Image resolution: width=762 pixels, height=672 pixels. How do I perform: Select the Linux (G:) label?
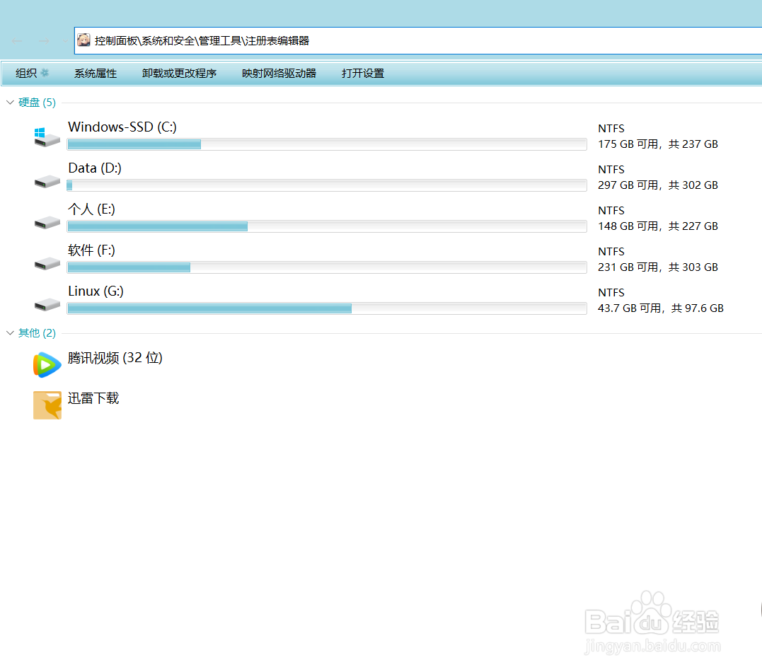pyautogui.click(x=96, y=291)
